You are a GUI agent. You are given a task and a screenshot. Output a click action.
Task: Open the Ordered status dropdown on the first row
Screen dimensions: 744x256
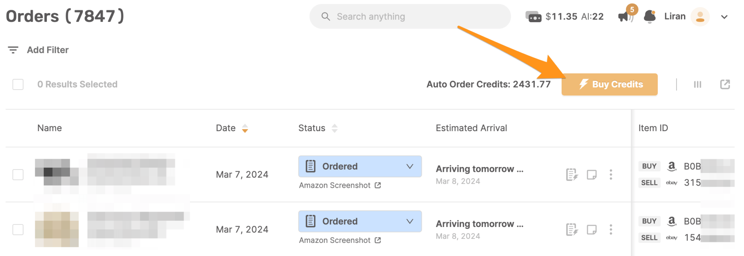(410, 166)
